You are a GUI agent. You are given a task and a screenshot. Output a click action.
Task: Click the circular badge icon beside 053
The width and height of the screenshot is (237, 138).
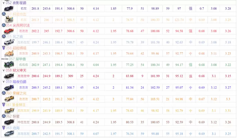pos(4,14)
